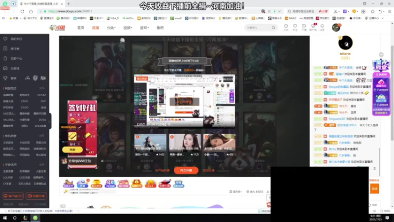Open viewing history clock icon
This screenshot has height=222, width=394.
click(x=286, y=27)
